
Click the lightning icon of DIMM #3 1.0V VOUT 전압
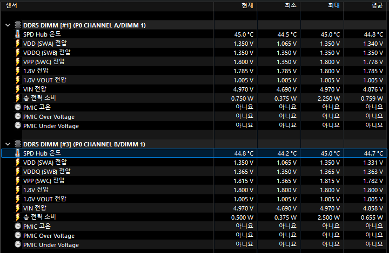click(x=18, y=199)
